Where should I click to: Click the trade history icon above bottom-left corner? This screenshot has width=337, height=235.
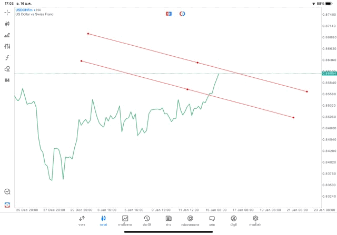point(7,192)
